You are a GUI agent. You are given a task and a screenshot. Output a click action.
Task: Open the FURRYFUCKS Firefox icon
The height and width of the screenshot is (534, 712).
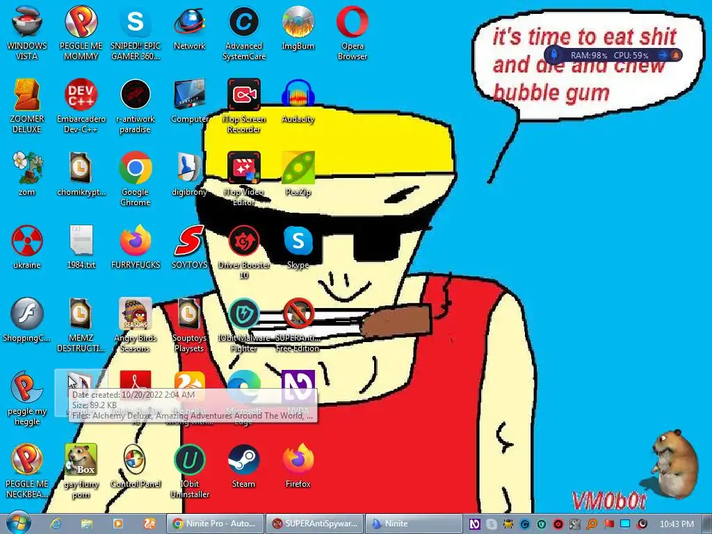coord(136,248)
